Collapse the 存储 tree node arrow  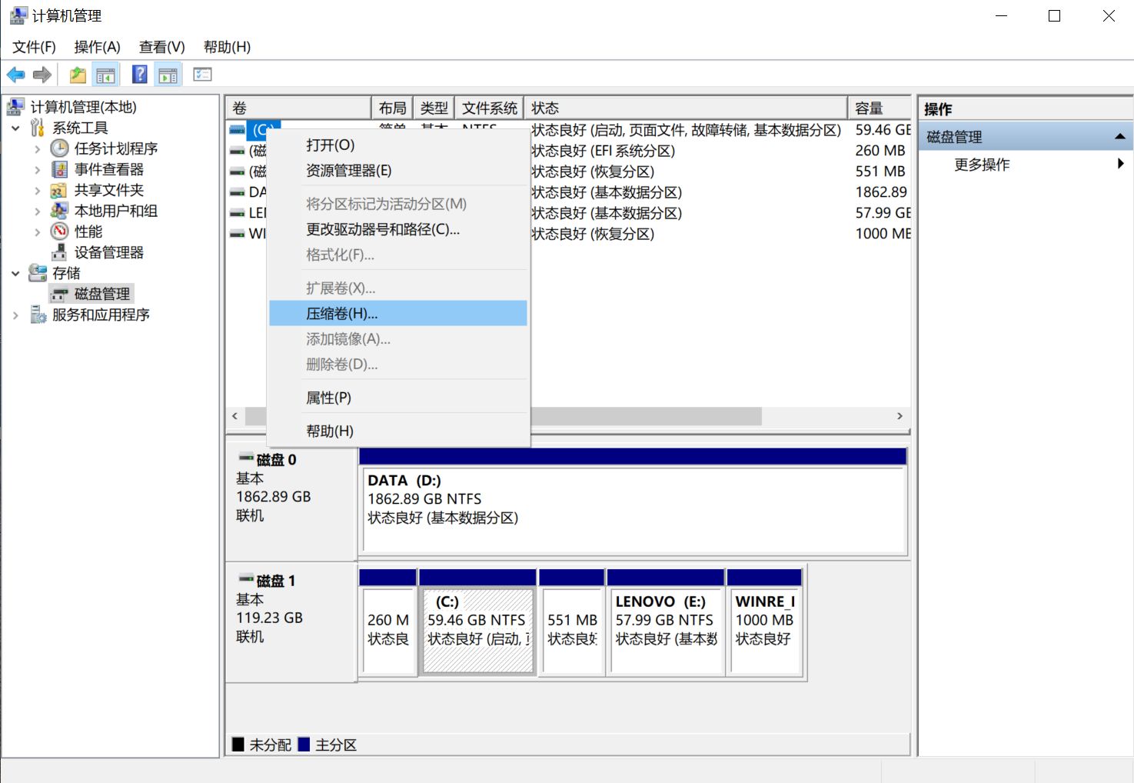[x=15, y=273]
